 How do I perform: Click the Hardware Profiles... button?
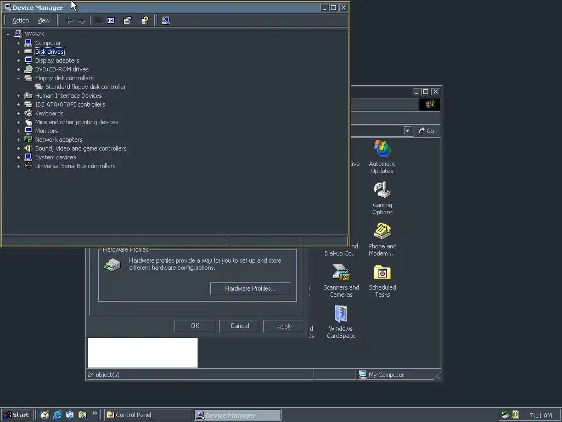tap(250, 288)
